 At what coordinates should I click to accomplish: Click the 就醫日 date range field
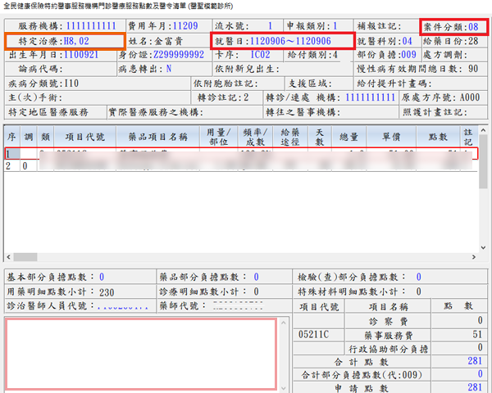(x=295, y=40)
